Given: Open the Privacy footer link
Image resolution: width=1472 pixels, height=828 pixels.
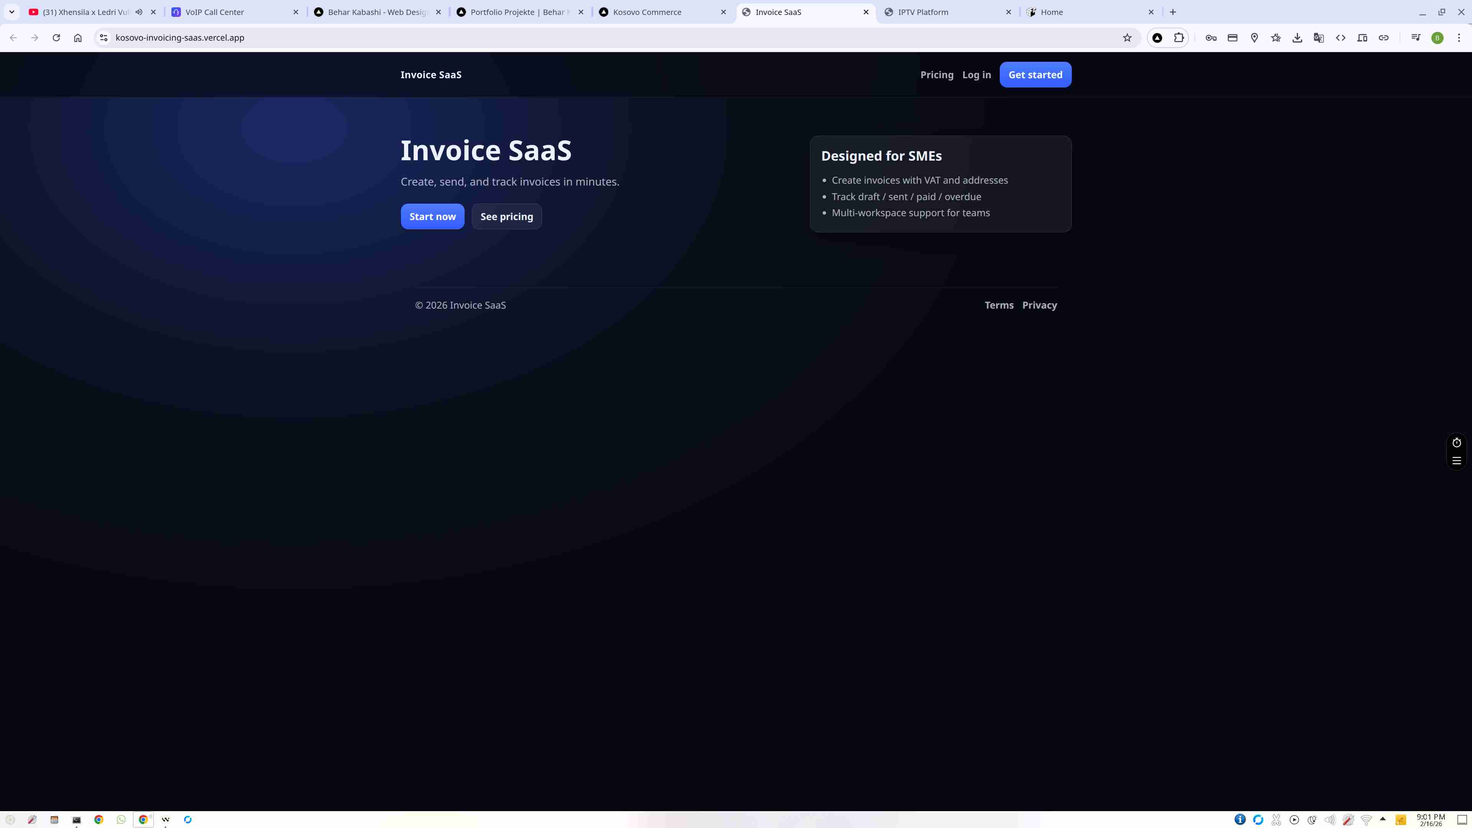Looking at the screenshot, I should (1040, 305).
